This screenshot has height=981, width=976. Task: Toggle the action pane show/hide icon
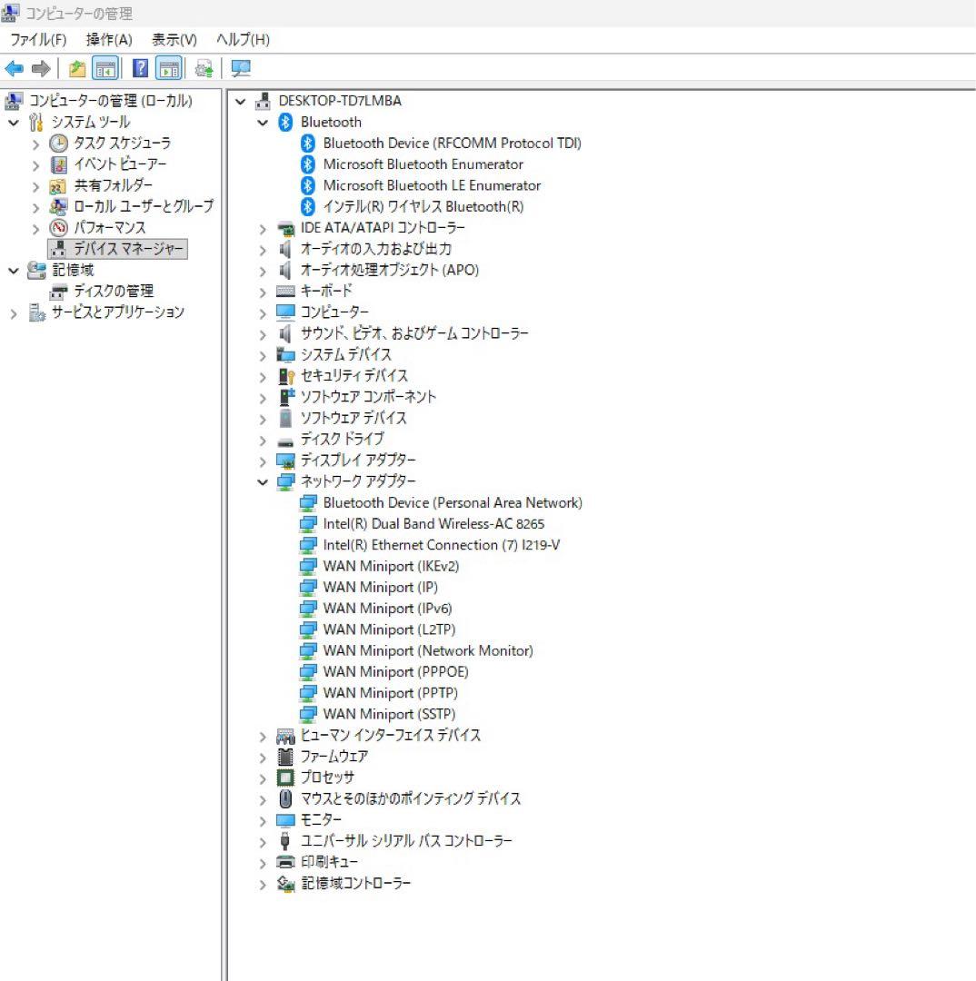(170, 68)
